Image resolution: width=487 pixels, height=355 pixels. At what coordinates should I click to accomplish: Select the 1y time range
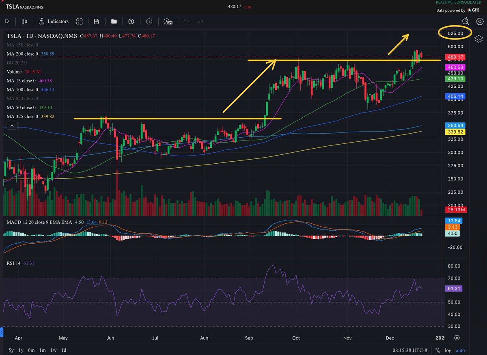tap(21, 350)
